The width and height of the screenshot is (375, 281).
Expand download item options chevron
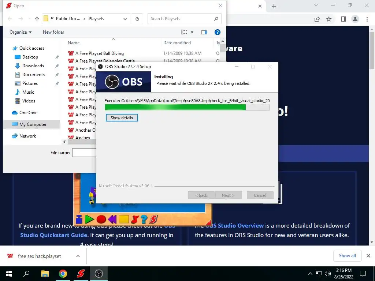click(x=78, y=256)
